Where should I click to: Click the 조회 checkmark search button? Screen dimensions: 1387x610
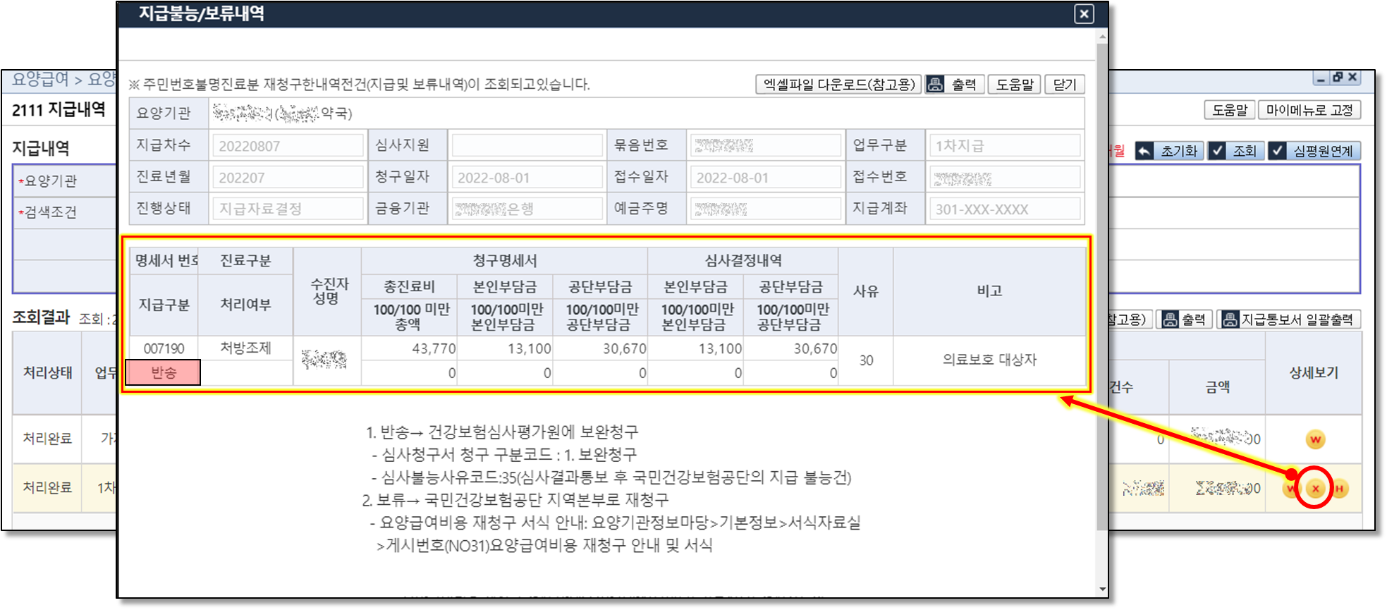tap(1235, 151)
